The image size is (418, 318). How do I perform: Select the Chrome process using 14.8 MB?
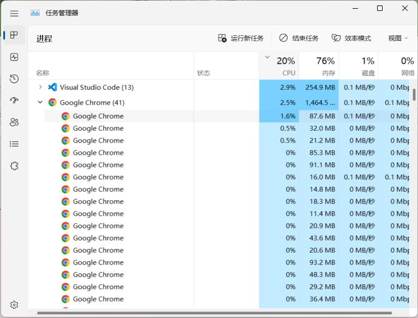[x=227, y=189]
